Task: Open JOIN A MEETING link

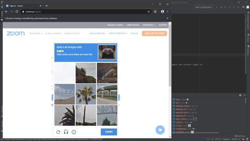Action: [97, 33]
